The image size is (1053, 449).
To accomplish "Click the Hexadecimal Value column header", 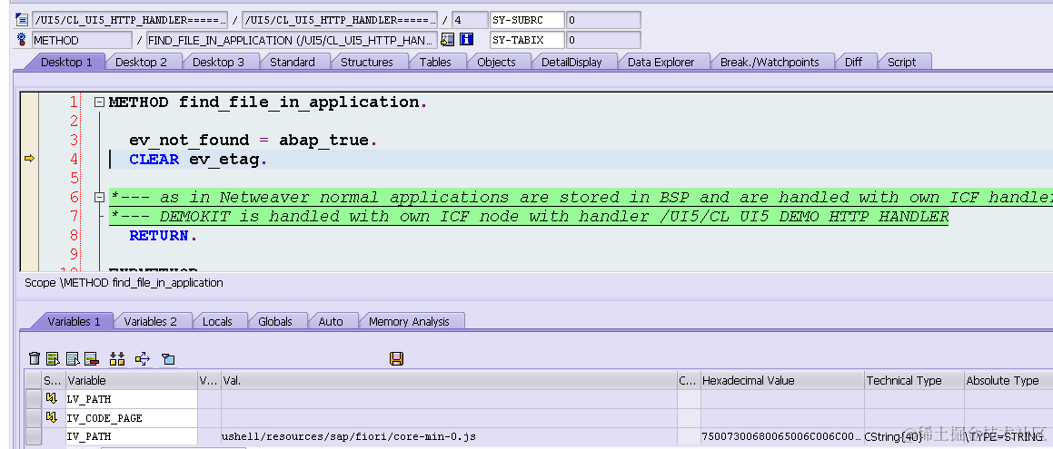I will point(782,380).
